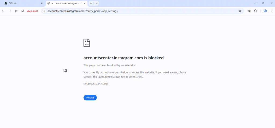Click the forward navigation arrow
Viewport: 275px width, 128px height.
point(10,11)
